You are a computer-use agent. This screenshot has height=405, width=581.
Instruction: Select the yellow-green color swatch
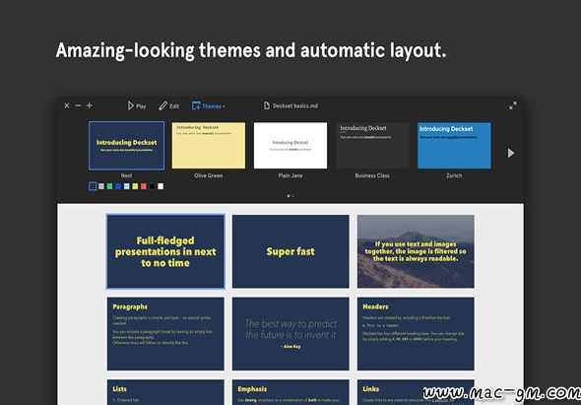[135, 186]
